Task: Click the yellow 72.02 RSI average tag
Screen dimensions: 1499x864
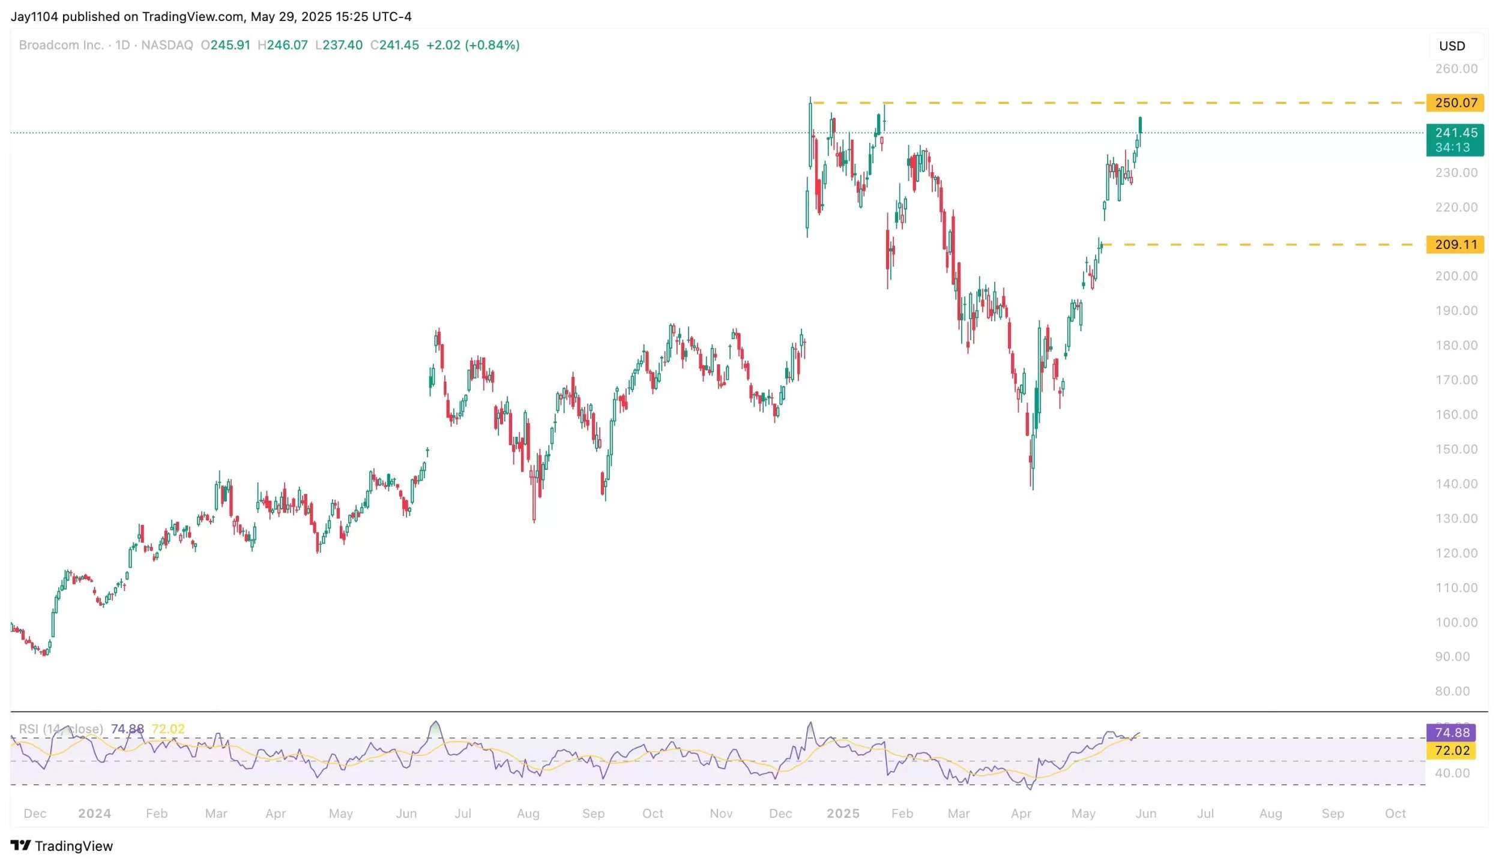Action: click(x=1451, y=751)
